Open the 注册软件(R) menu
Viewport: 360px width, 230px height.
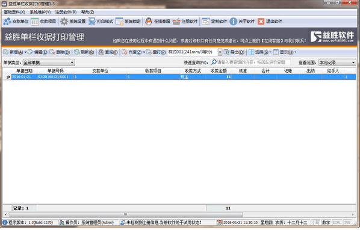tap(66, 12)
